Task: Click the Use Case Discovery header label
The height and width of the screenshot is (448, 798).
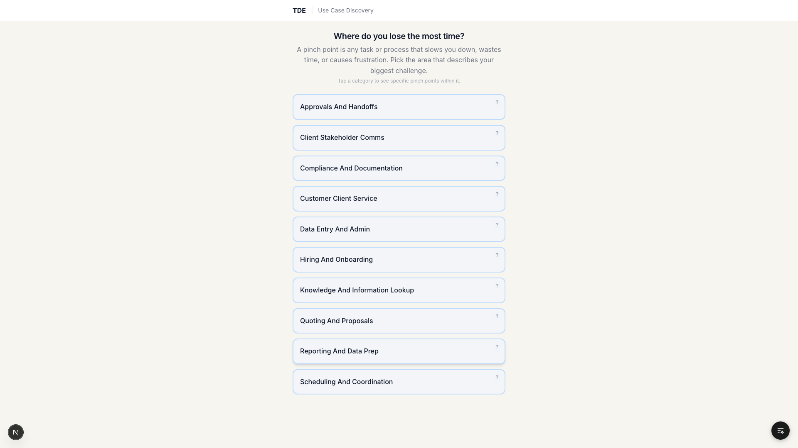Action: pyautogui.click(x=345, y=10)
